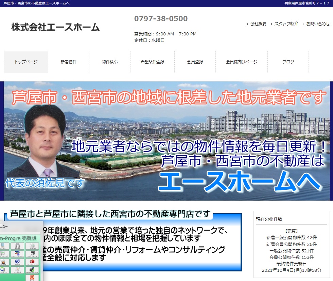This screenshot has width=333, height=281.
Task: Click the date 2021年10月4日(月)17時58分
Action: coord(292,270)
